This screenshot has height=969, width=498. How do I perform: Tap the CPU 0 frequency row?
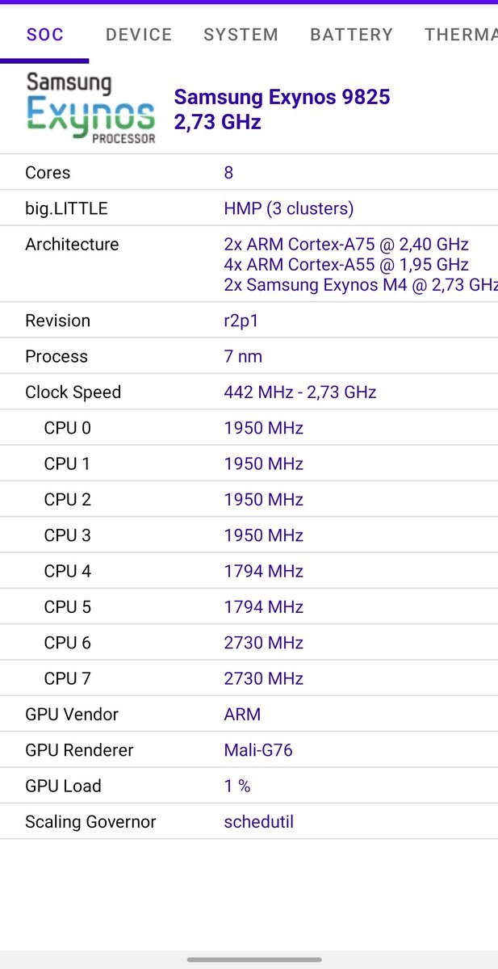(249, 428)
